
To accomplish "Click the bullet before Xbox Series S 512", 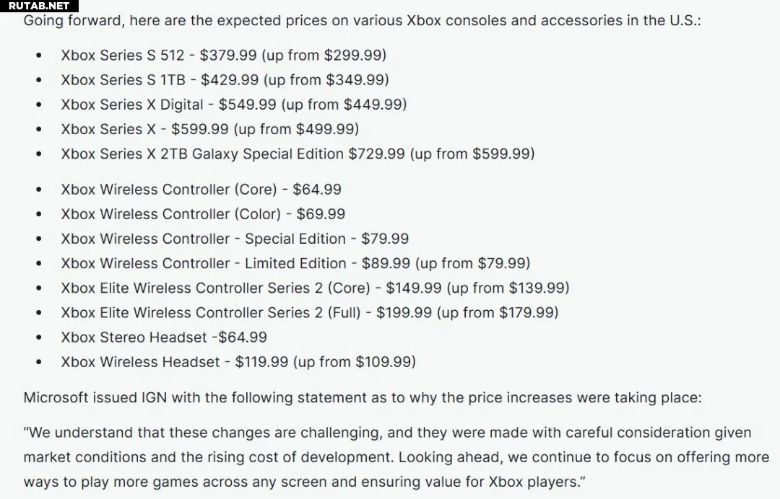I will coord(39,56).
